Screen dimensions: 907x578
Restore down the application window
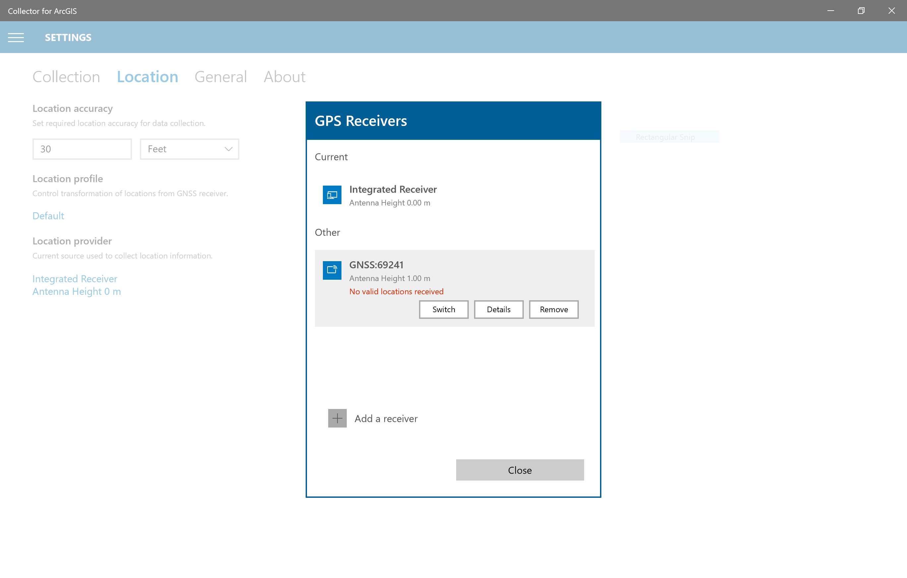[861, 11]
